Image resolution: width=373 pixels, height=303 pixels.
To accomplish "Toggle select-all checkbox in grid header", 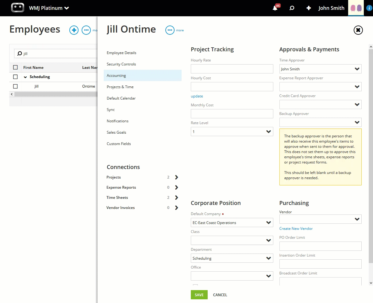I will [x=15, y=67].
